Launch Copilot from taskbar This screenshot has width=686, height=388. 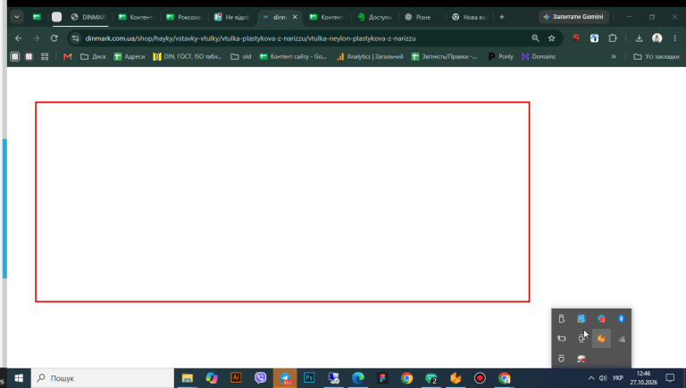212,378
